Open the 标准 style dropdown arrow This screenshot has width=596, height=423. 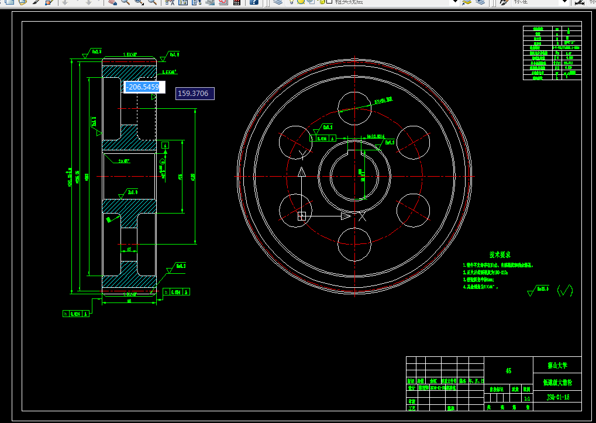tap(564, 2)
